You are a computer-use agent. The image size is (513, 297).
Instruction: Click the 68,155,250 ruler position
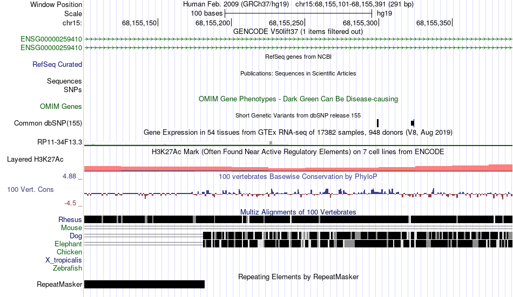(286, 23)
